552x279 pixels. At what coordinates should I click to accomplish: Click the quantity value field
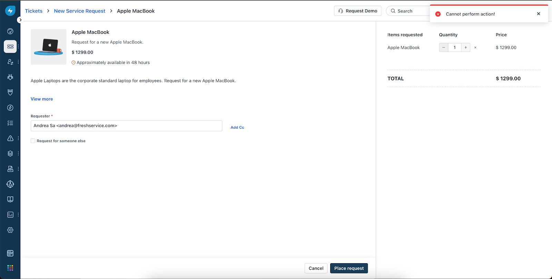point(455,47)
